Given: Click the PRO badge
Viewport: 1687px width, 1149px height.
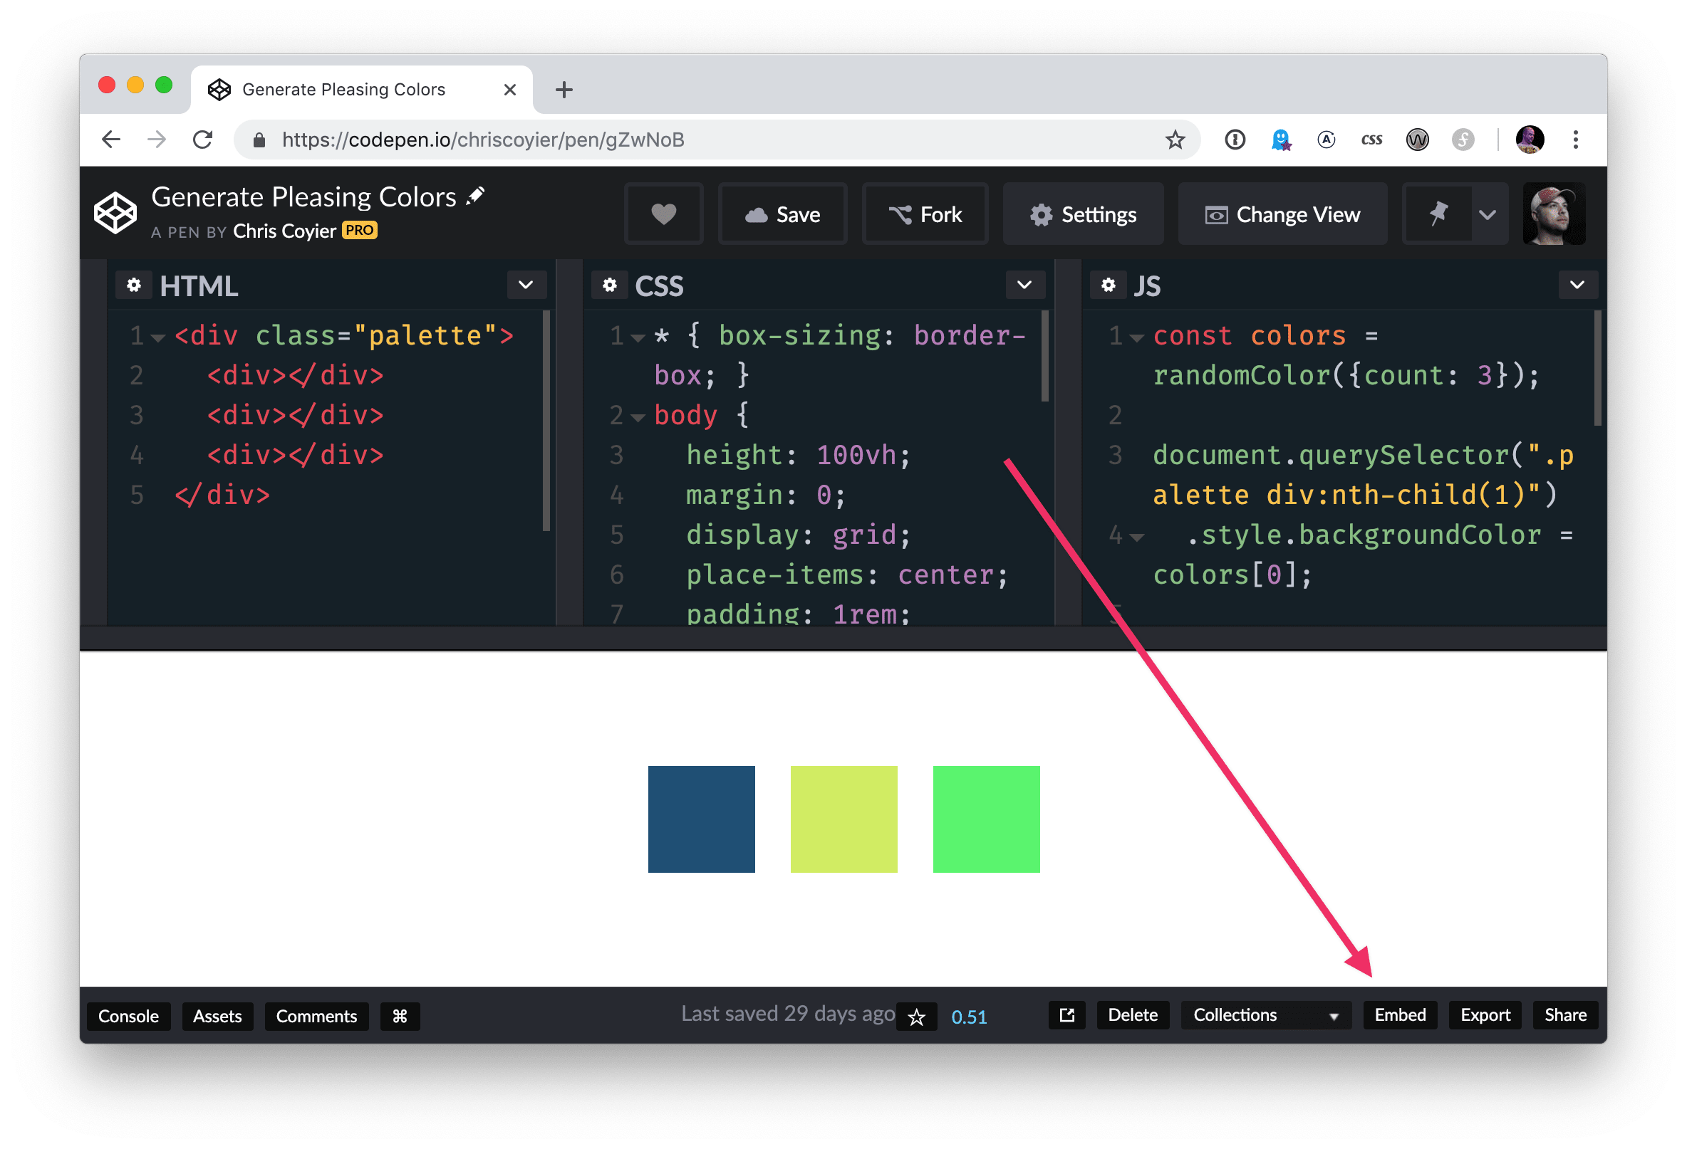Looking at the screenshot, I should [359, 230].
